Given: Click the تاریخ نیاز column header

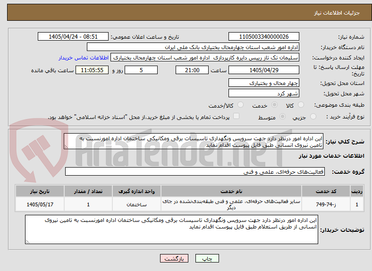Looking at the screenshot, I should pos(40,191).
